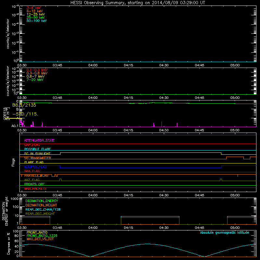260x260 pixels.
Task: Click the REAR_DEC_WEIGHT legend label
Action: point(40,214)
